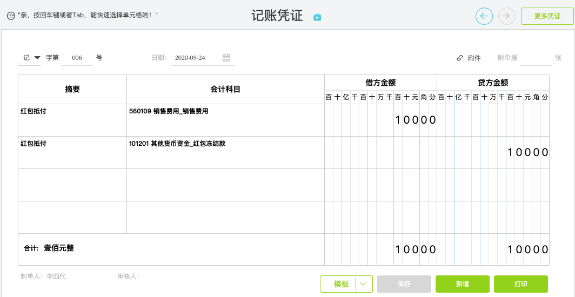
Task: Click the blue video tutorial icon beside title
Action: pyautogui.click(x=317, y=17)
